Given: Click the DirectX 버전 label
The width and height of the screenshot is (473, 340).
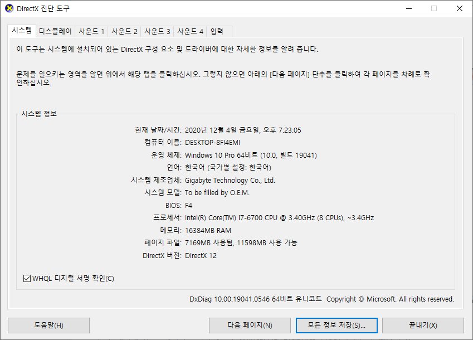Looking at the screenshot, I should coord(162,255).
